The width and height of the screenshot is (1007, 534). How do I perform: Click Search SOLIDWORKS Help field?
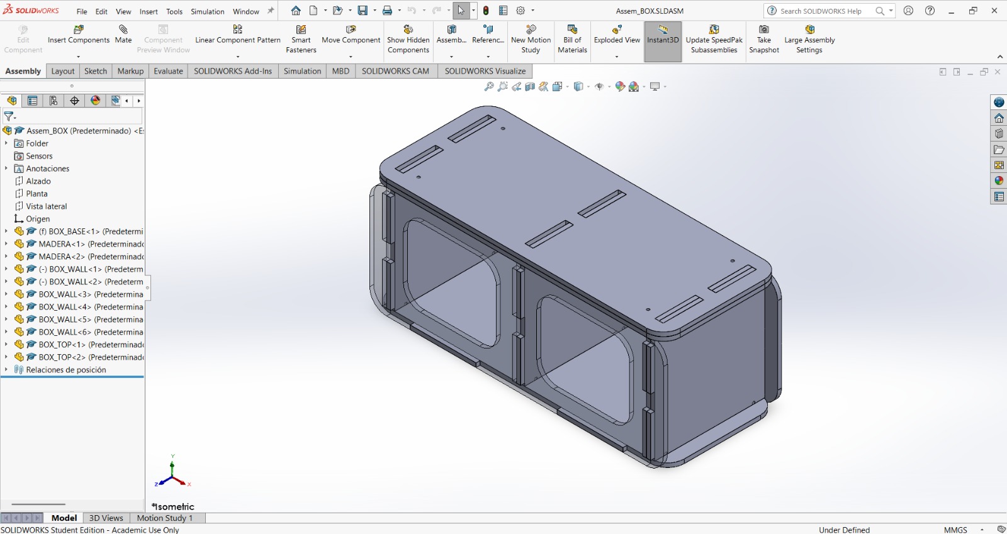pos(825,11)
